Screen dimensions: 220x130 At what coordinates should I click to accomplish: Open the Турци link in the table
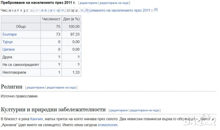[8, 42]
